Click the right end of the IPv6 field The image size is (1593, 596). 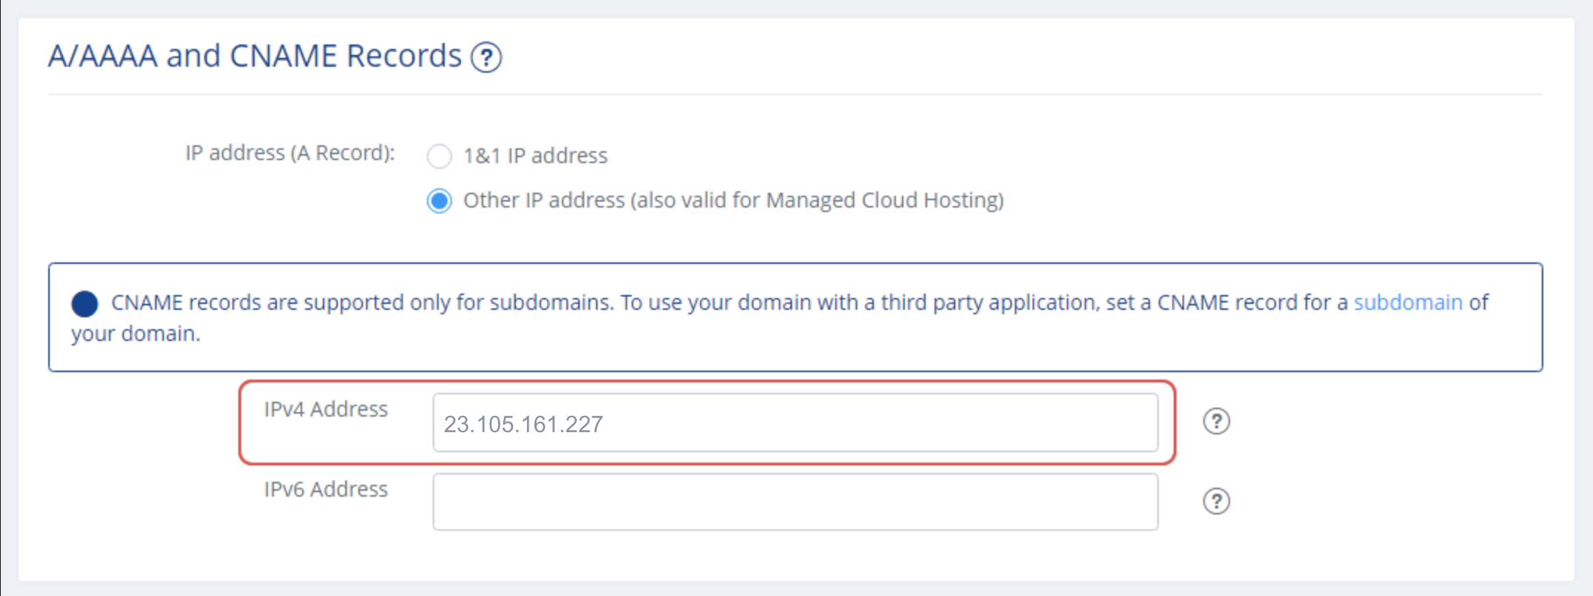1128,502
